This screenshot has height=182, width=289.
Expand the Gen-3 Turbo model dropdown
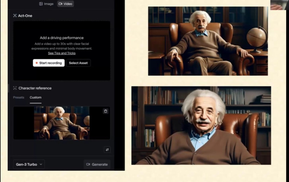pos(29,164)
